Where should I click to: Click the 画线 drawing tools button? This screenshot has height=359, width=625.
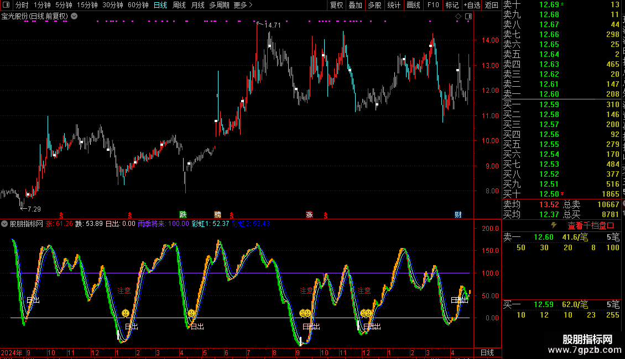[x=413, y=5]
